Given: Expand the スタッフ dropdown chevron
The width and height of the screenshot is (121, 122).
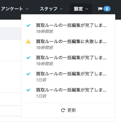Looking at the screenshot, I should pos(61,9).
